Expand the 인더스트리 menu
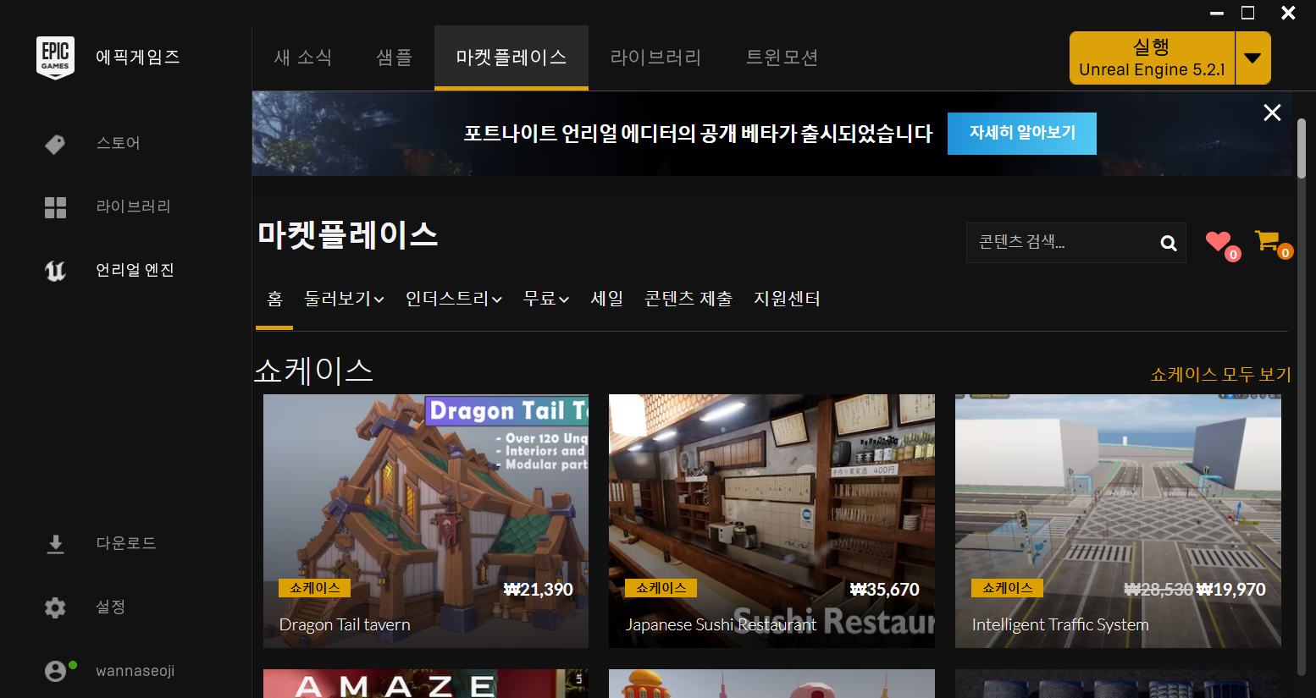The width and height of the screenshot is (1316, 698). point(454,299)
